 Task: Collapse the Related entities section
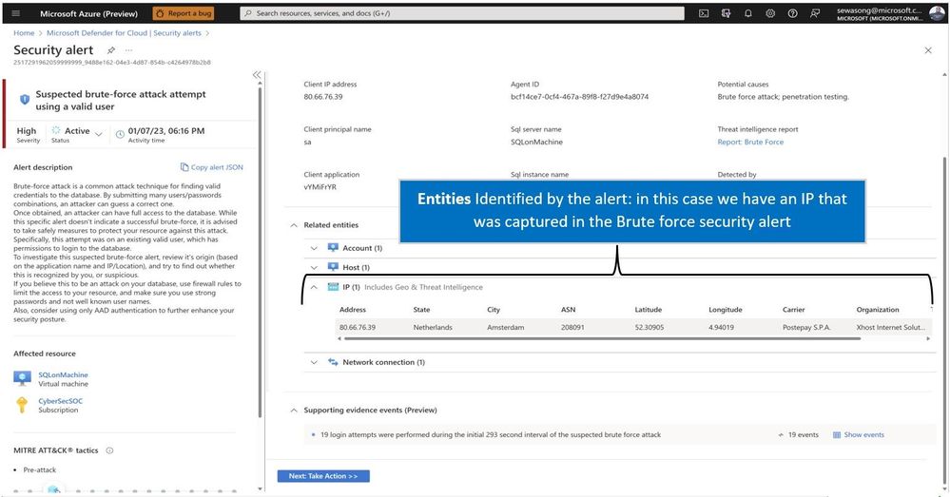pyautogui.click(x=294, y=224)
